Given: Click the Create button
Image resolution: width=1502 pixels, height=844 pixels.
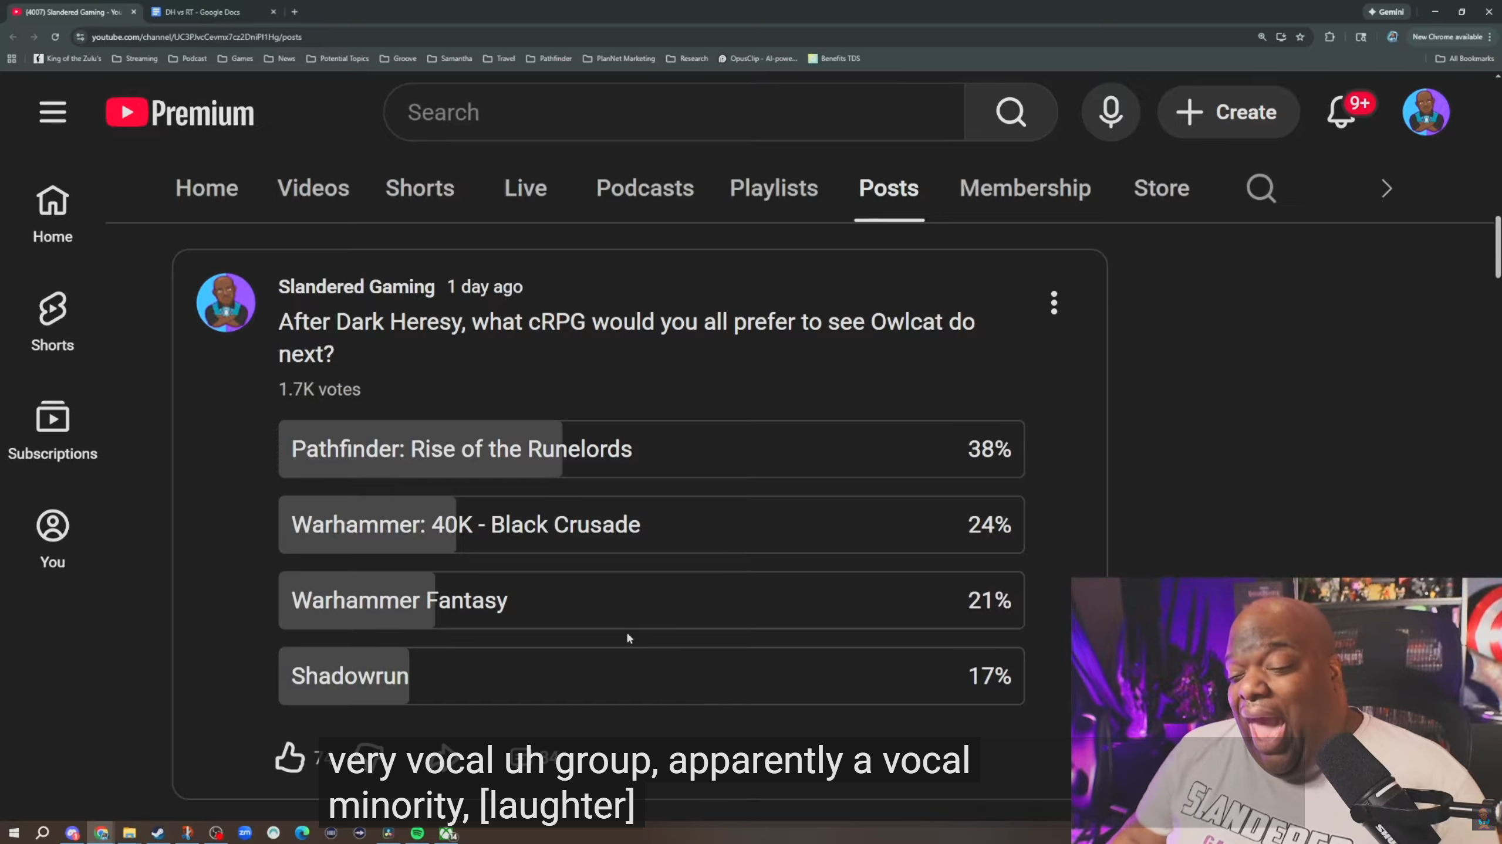Looking at the screenshot, I should [1228, 112].
